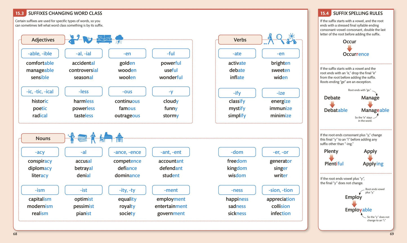Click the red arrow below Plenty
The height and width of the screenshot is (243, 407).
coord(331,157)
